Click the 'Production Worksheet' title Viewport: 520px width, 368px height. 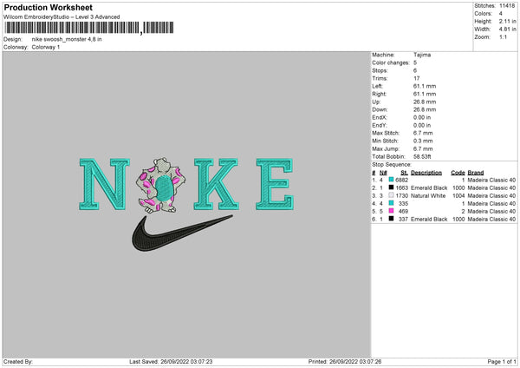pyautogui.click(x=48, y=8)
